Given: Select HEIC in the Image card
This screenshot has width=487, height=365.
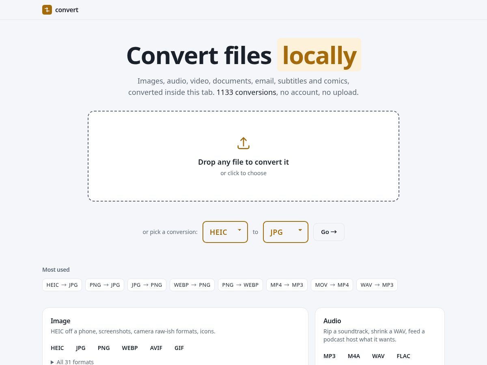Looking at the screenshot, I should click(57, 348).
